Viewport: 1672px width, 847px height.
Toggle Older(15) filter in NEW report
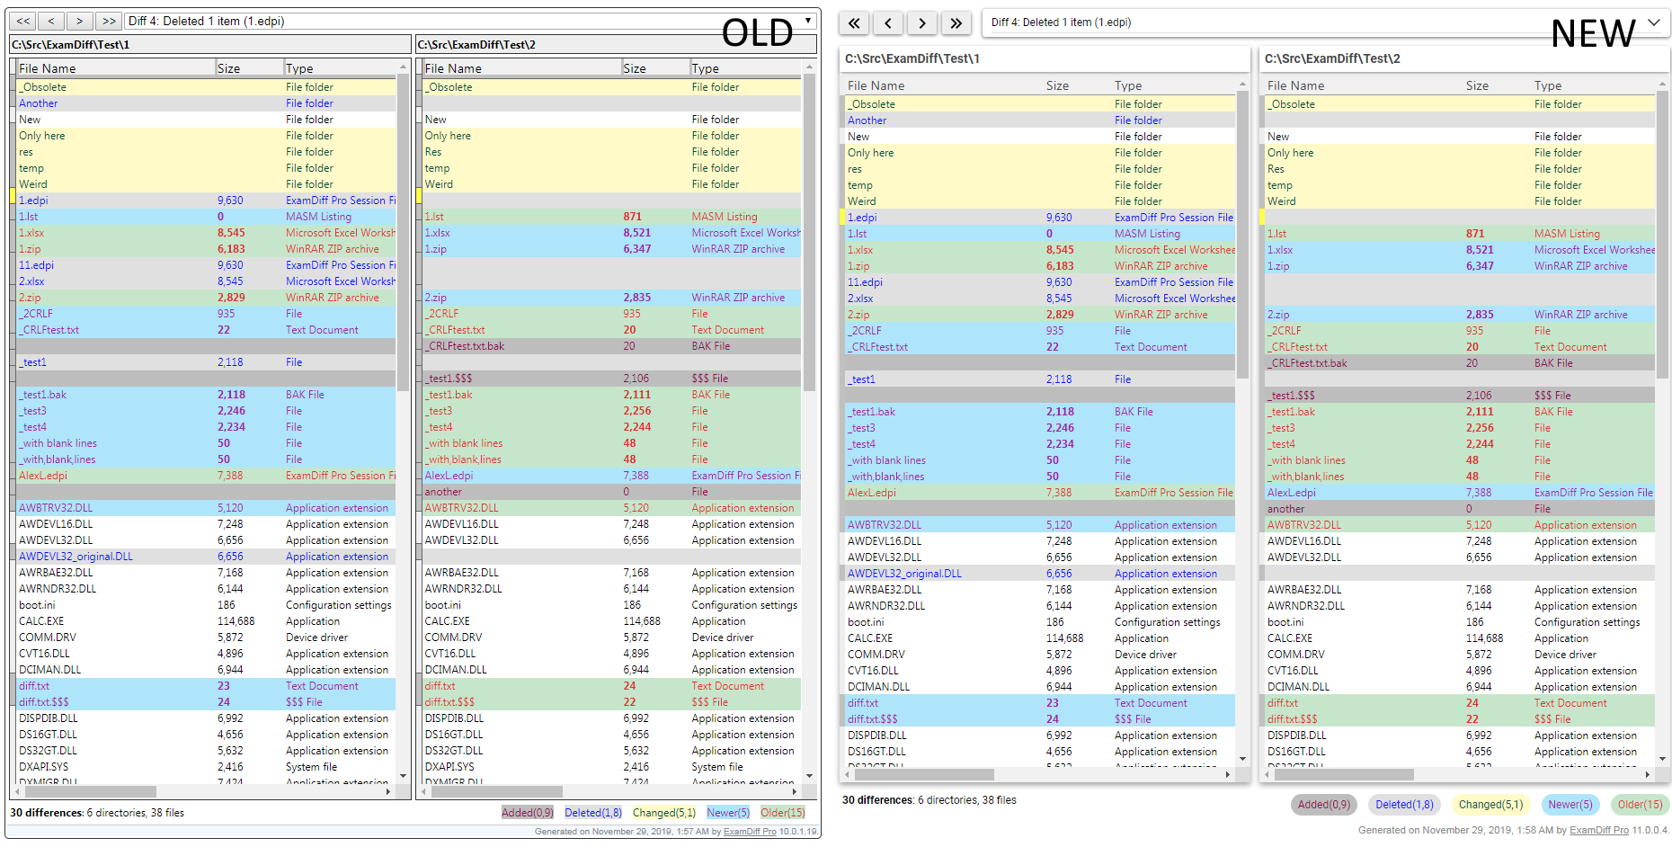[x=1640, y=805]
